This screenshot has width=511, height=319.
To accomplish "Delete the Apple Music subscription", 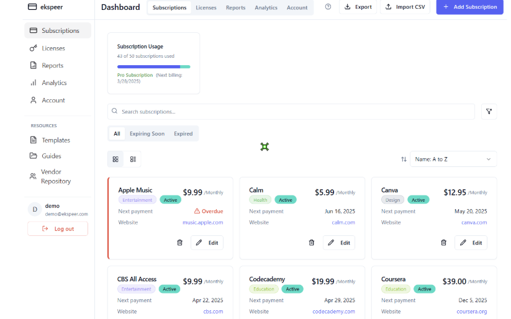I will (x=180, y=243).
